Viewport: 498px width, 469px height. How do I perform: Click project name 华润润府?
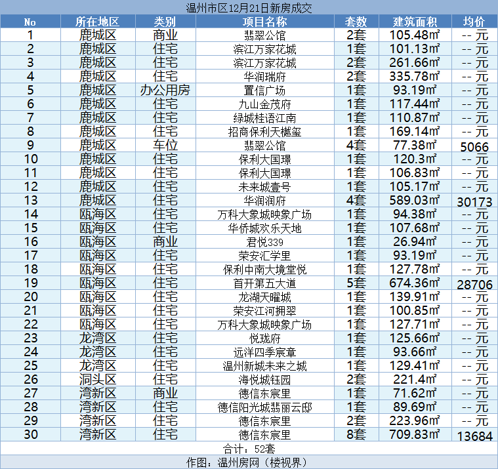tap(264, 201)
